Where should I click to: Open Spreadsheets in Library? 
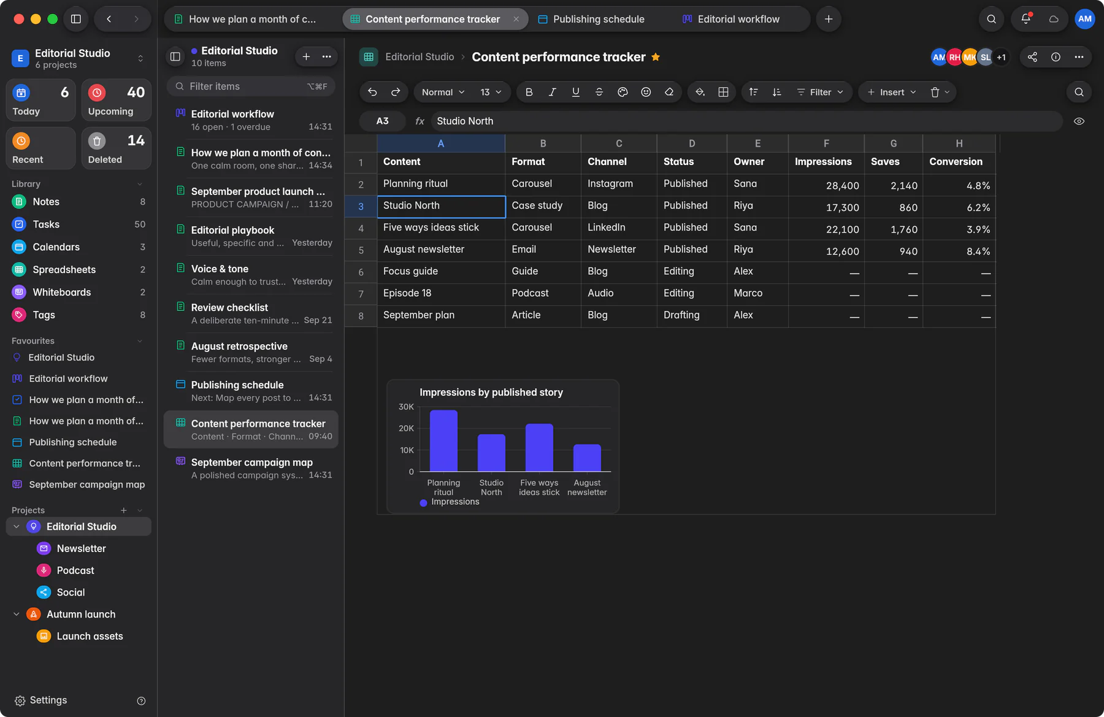click(79, 270)
